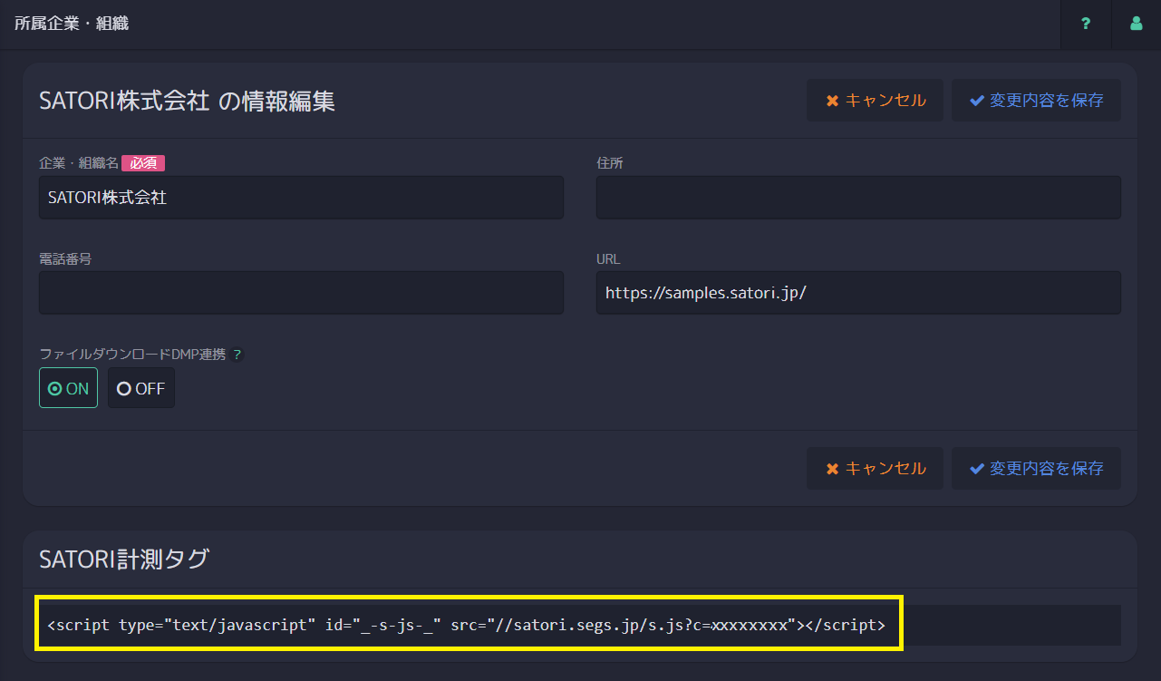The image size is (1161, 681).
Task: Click into the empty 住所 field
Action: click(x=857, y=198)
